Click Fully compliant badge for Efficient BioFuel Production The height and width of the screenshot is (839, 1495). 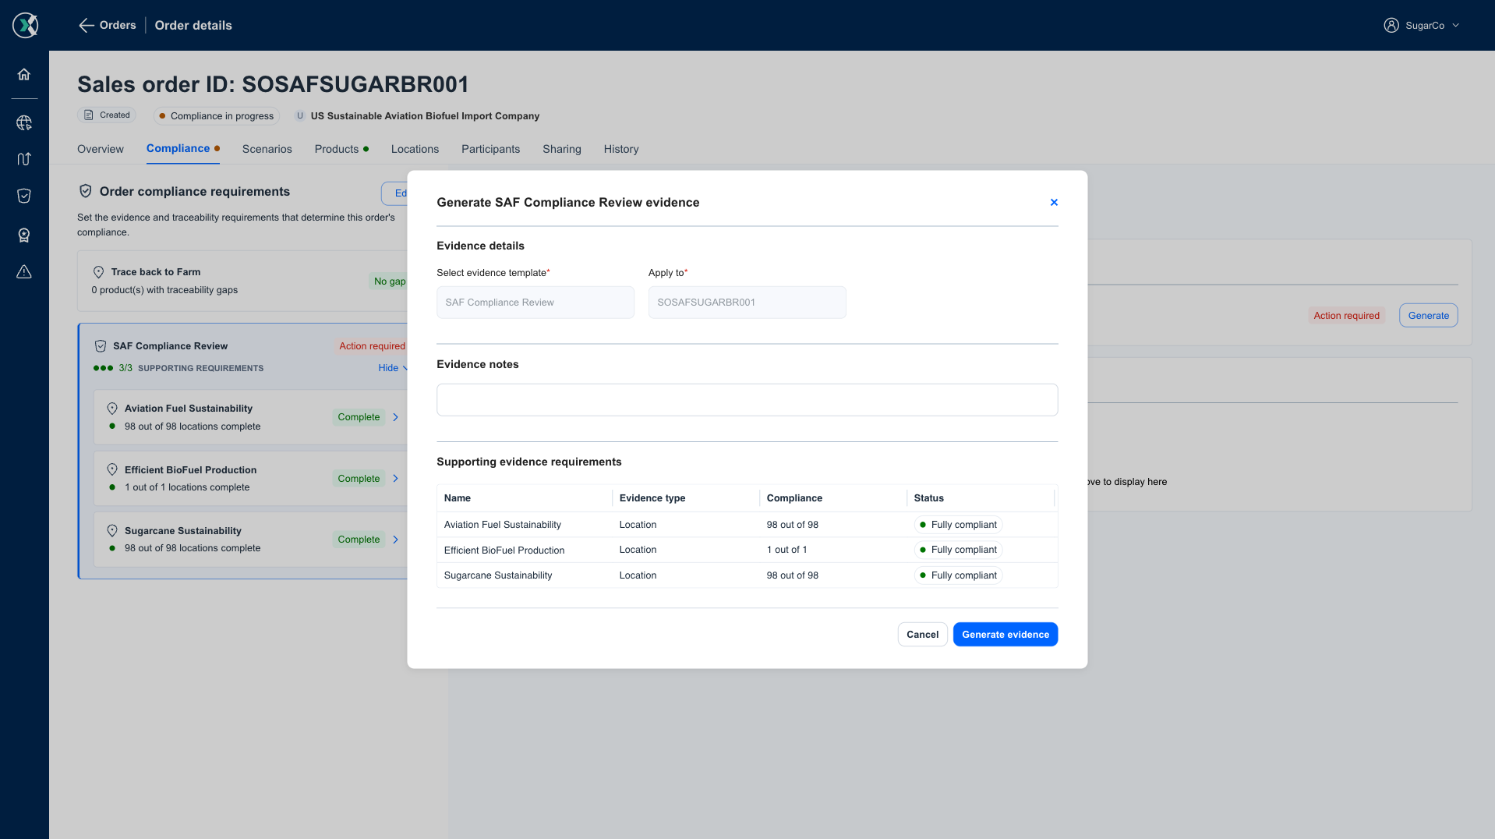(x=958, y=550)
